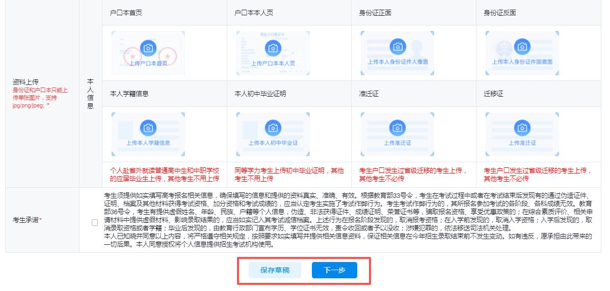Click the 上传本人身份证件人像面 caption text
Image resolution: width=610 pixels, height=291 pixels.
coord(397,62)
